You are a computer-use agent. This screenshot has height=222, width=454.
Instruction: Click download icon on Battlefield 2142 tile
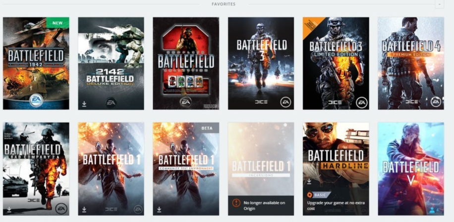point(84,104)
